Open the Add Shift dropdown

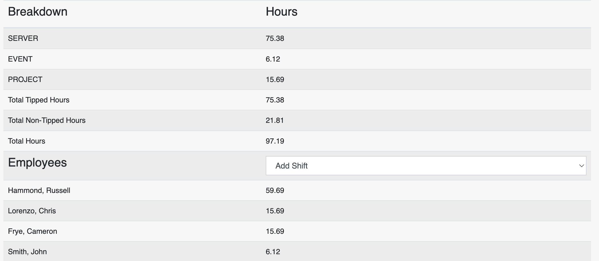pos(426,166)
